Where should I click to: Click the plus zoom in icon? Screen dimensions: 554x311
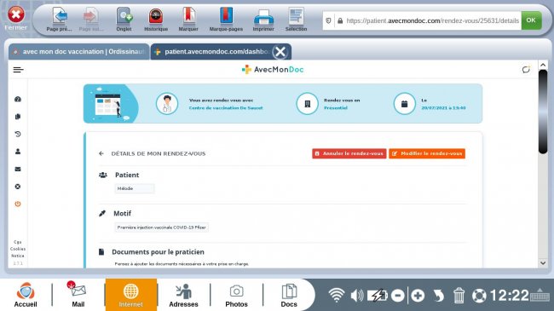[x=418, y=296]
